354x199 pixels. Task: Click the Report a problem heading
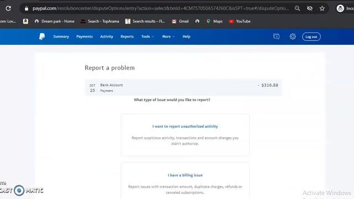coord(110,67)
